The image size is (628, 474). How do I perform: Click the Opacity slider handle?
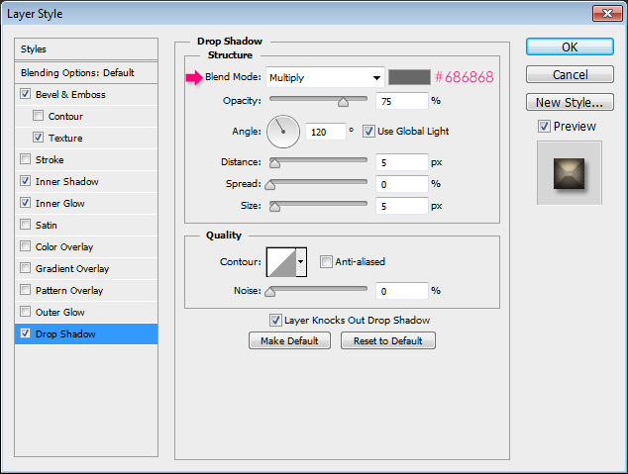(343, 102)
